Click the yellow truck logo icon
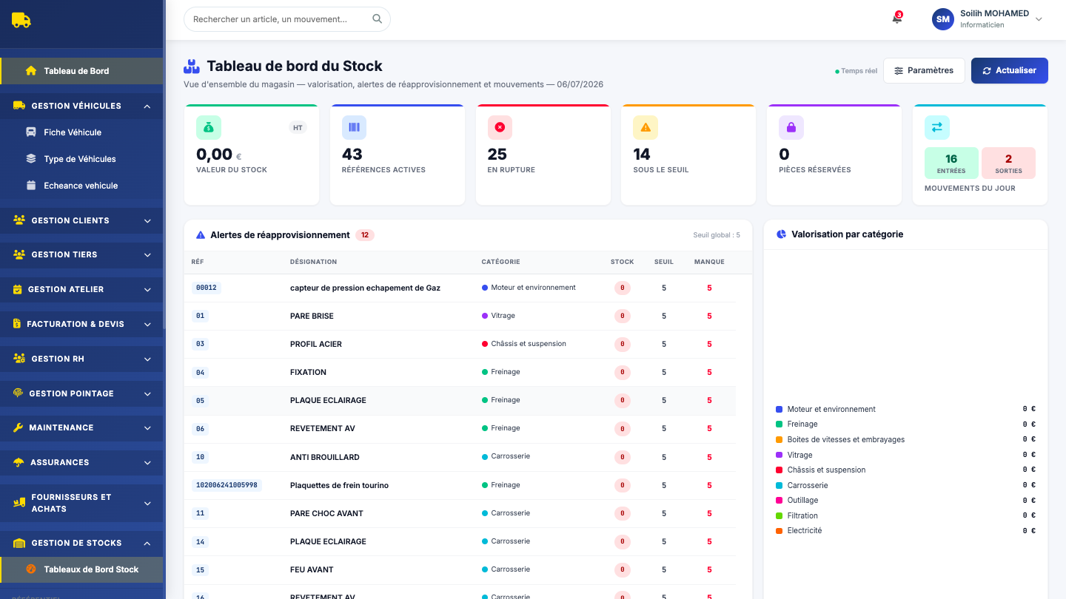This screenshot has height=599, width=1066. [21, 20]
